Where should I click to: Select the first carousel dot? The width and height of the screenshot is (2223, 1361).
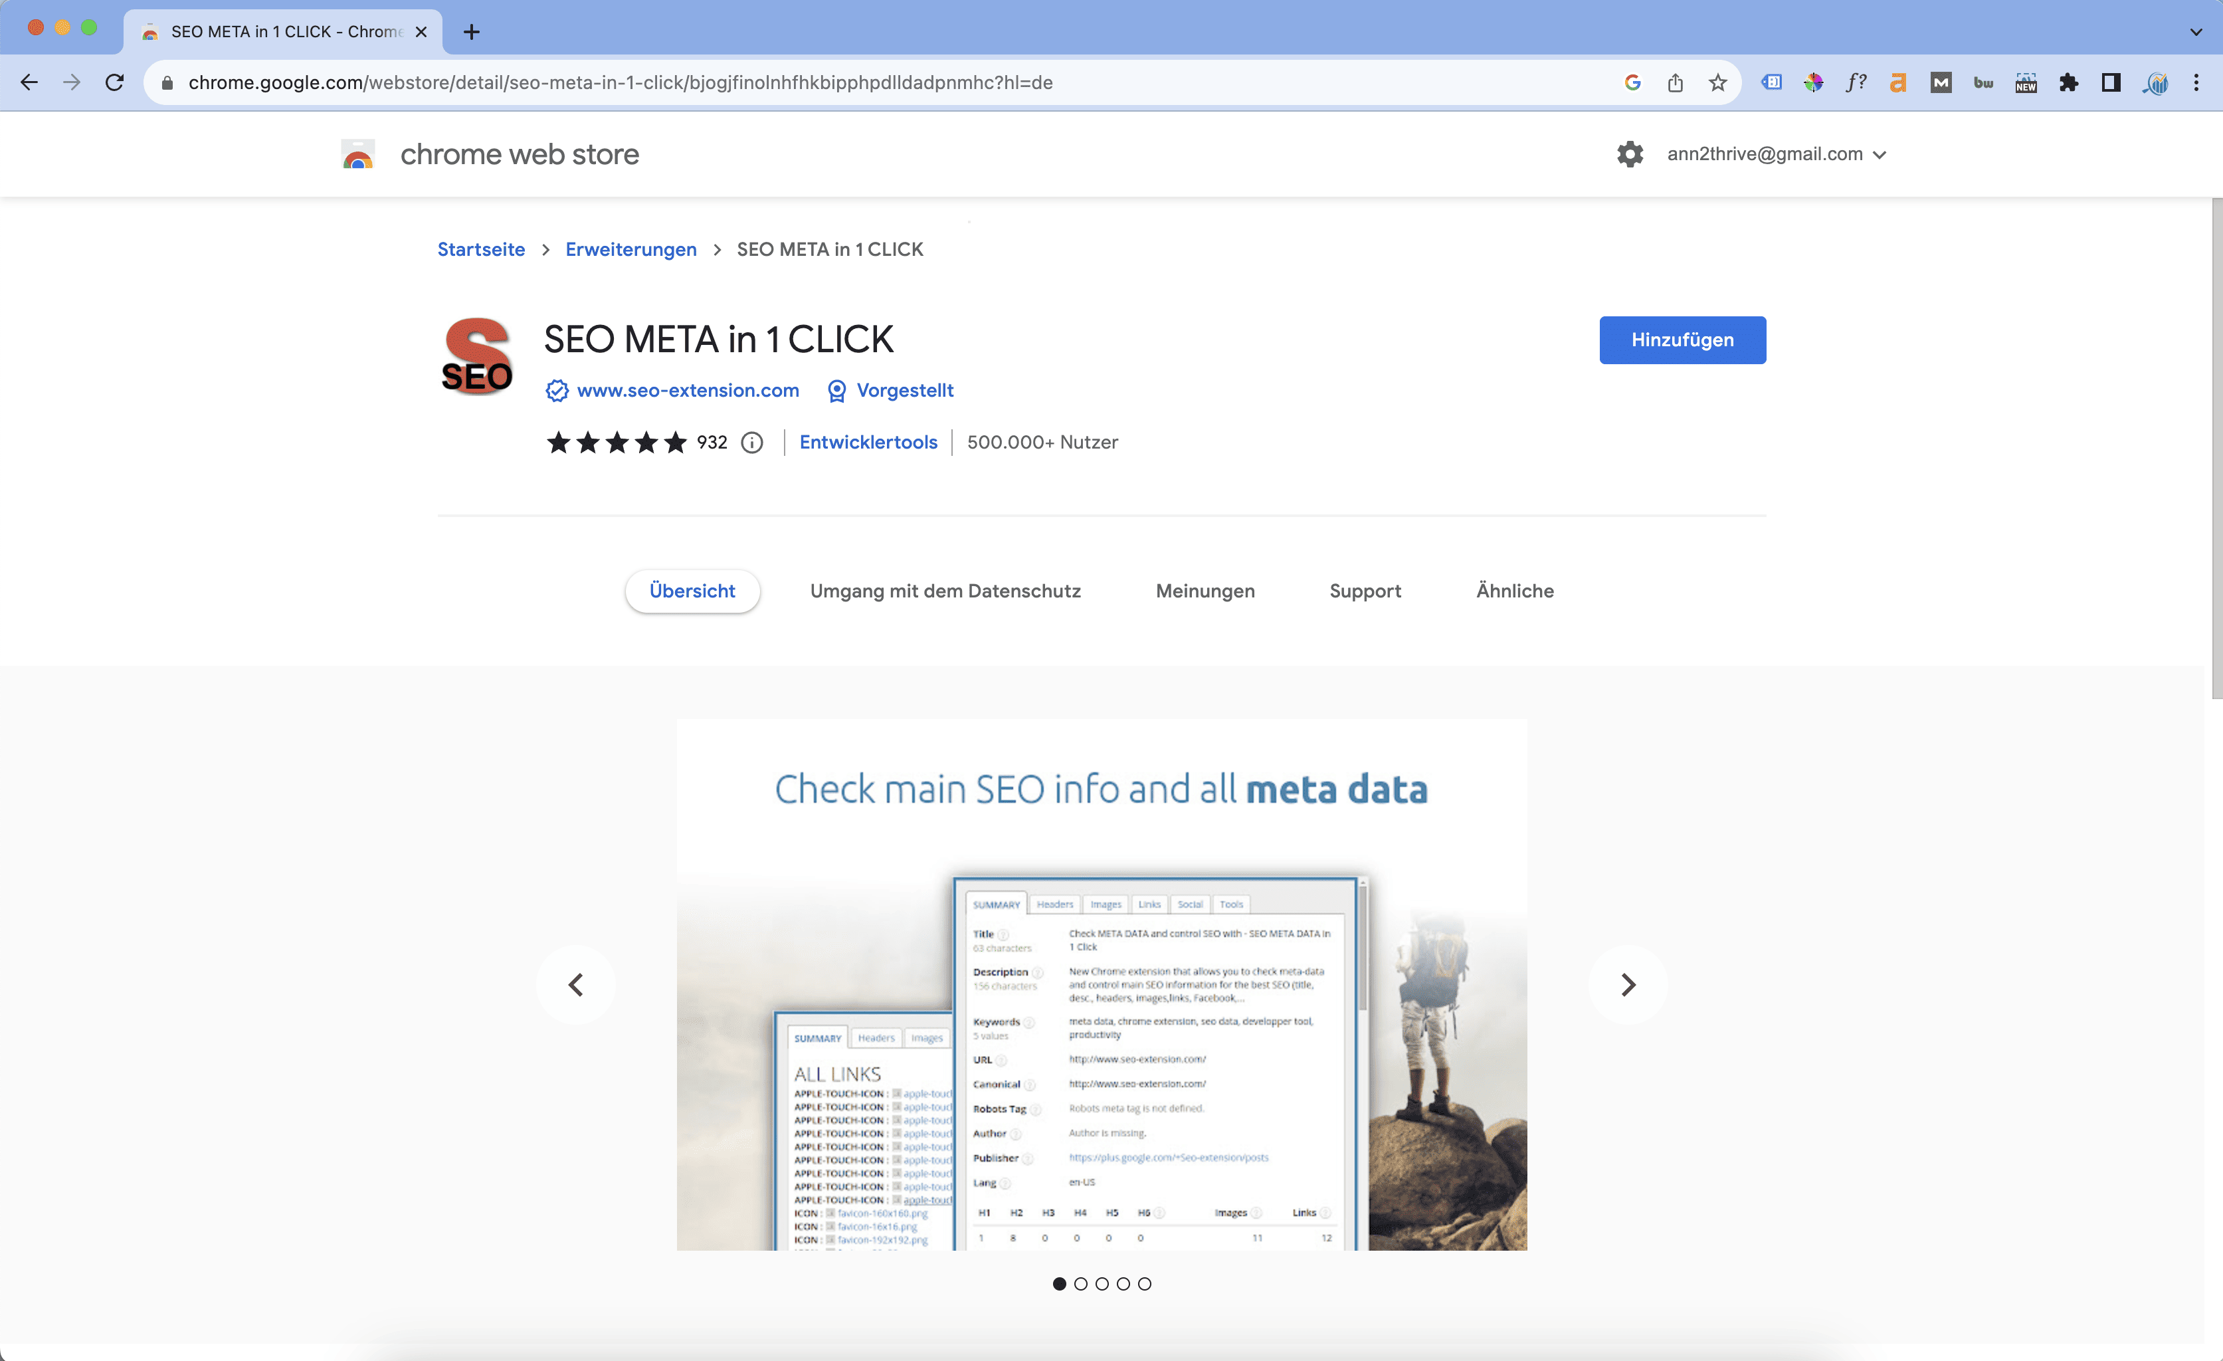click(x=1059, y=1283)
